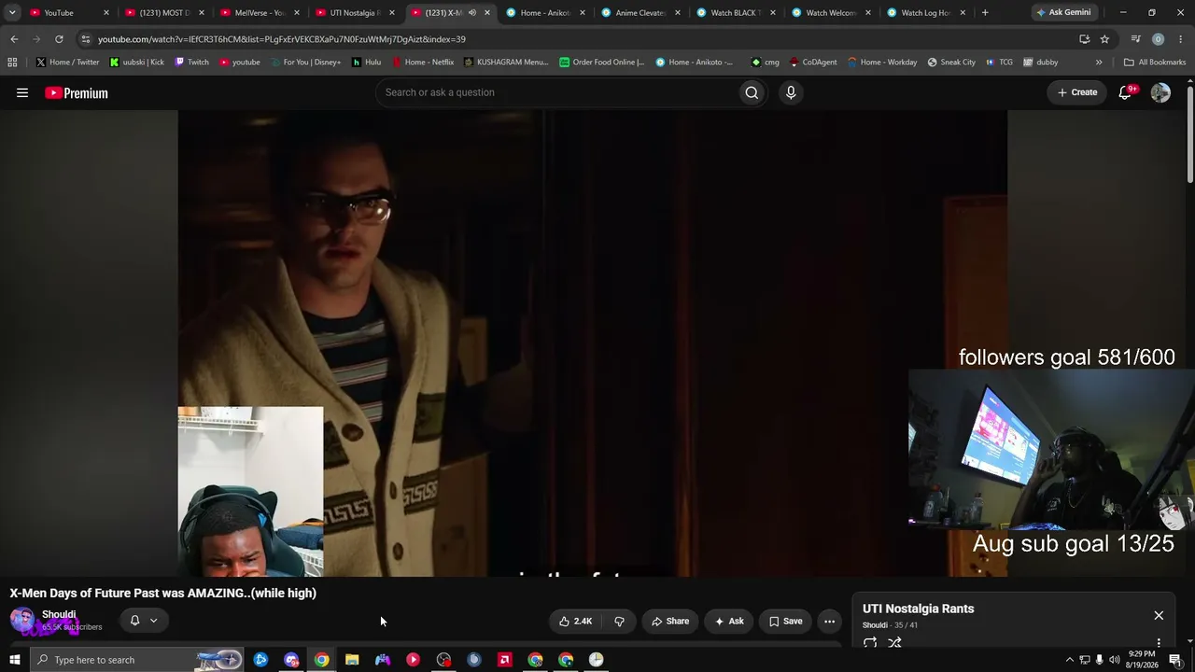Toggle playlist loop
Image resolution: width=1195 pixels, height=672 pixels.
(x=870, y=642)
